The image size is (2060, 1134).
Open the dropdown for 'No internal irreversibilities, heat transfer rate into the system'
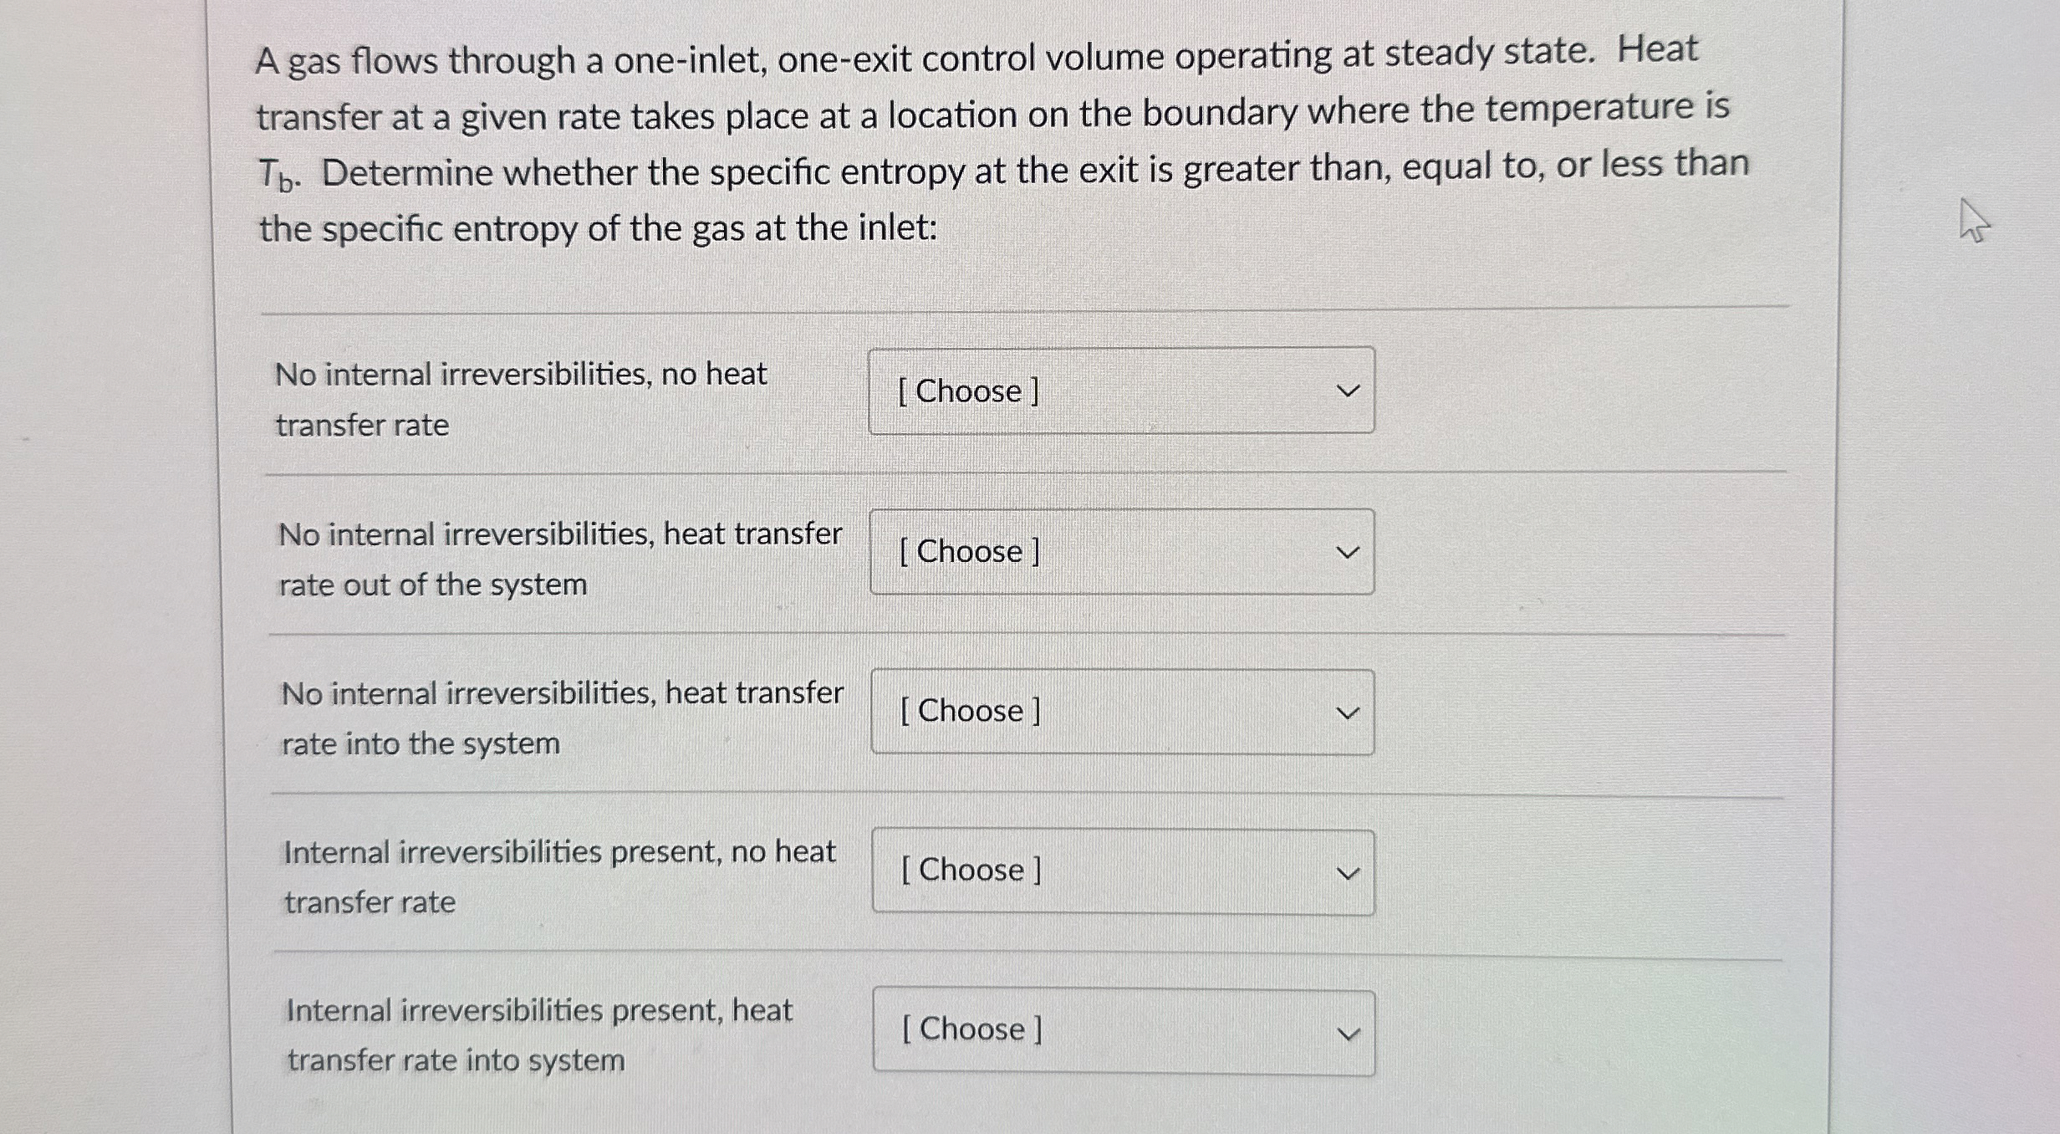point(1120,712)
